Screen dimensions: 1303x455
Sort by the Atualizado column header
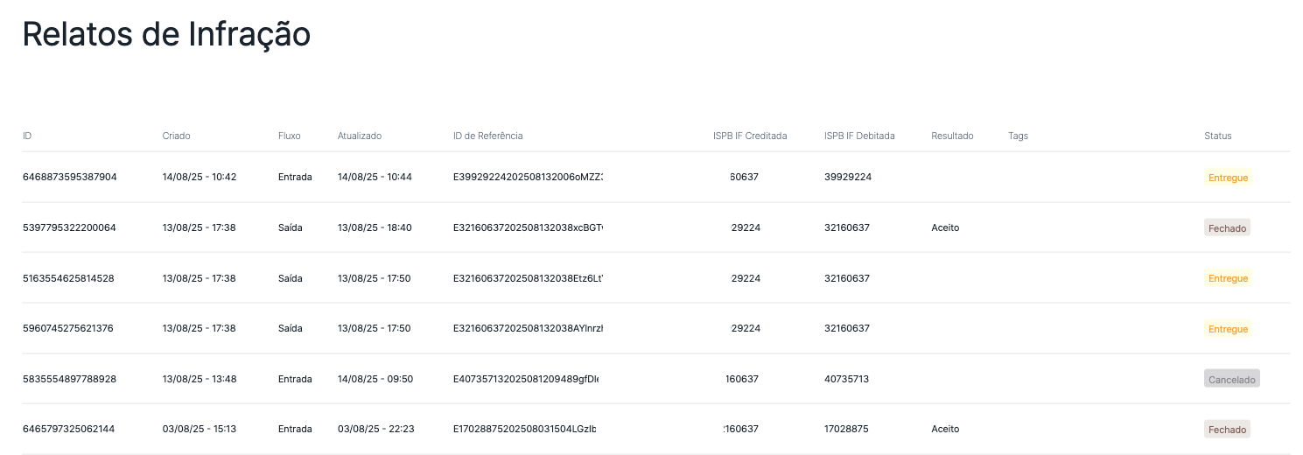[x=360, y=136]
